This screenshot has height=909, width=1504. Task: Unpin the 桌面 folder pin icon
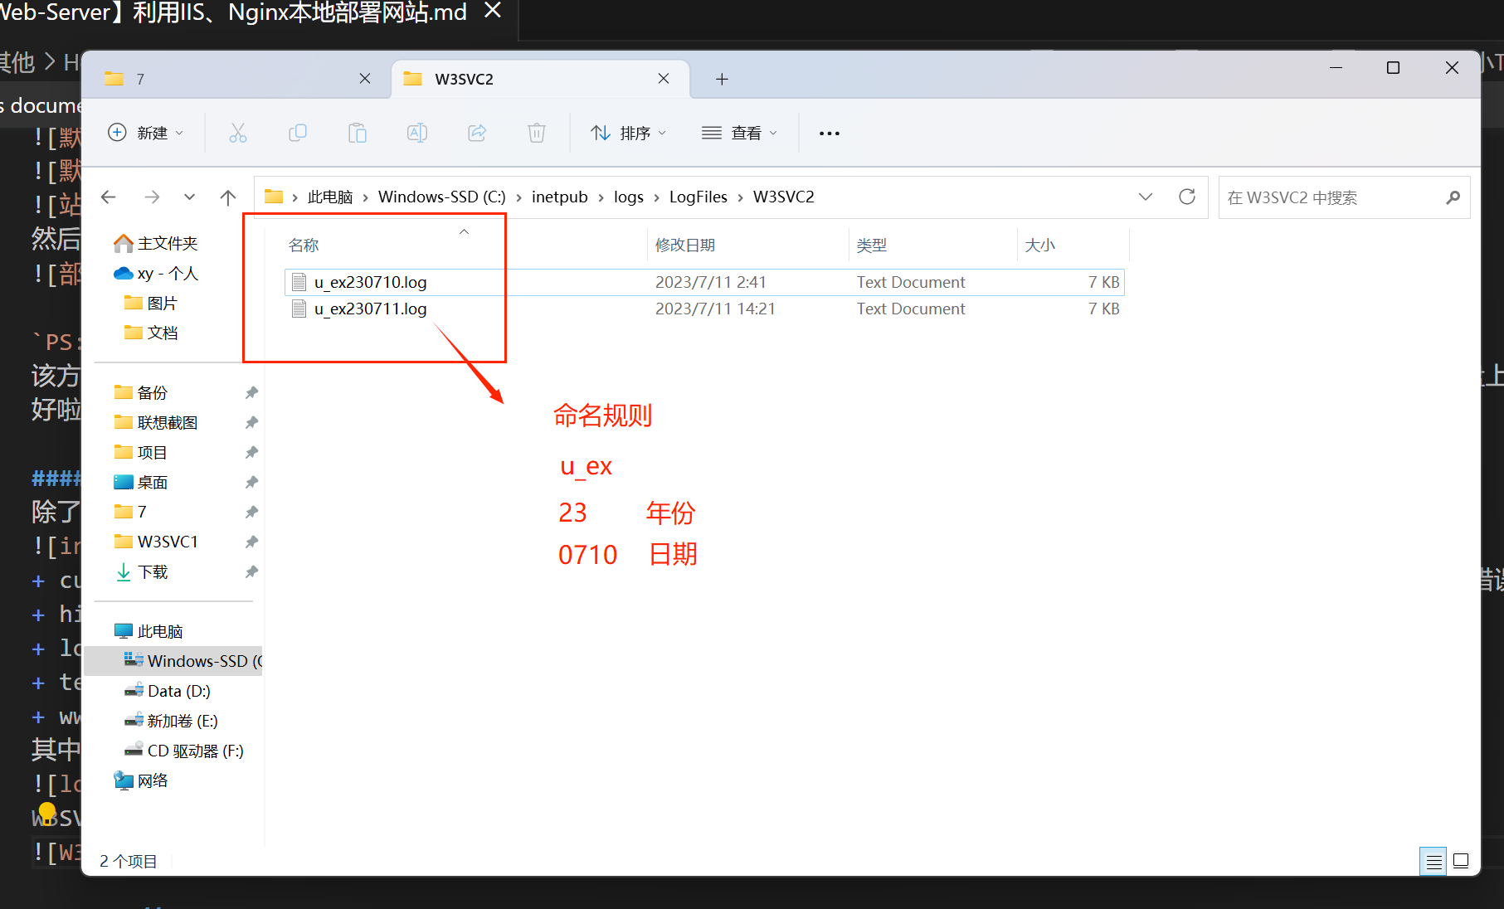tap(251, 482)
